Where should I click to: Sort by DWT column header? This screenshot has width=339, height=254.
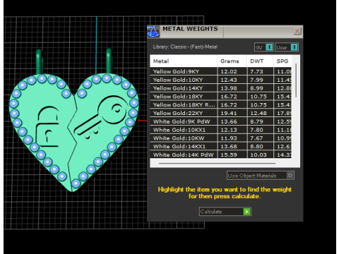(260, 61)
